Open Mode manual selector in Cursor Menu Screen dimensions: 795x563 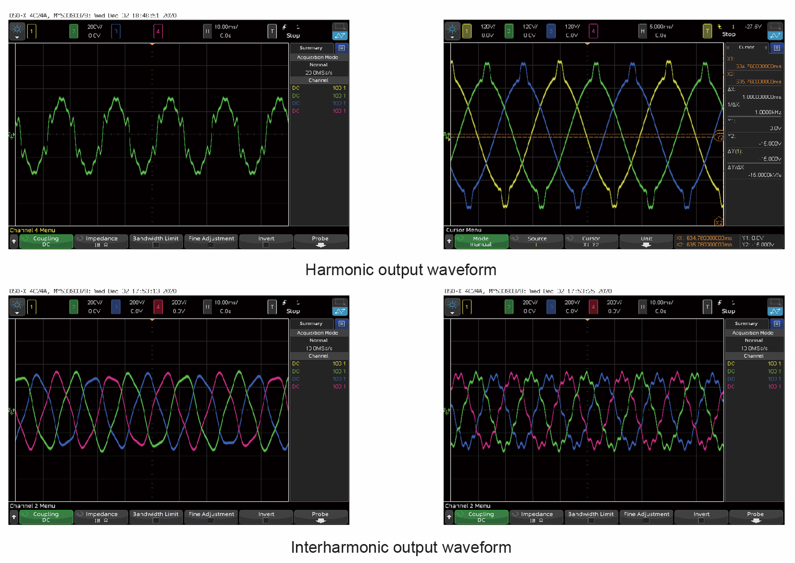[481, 241]
